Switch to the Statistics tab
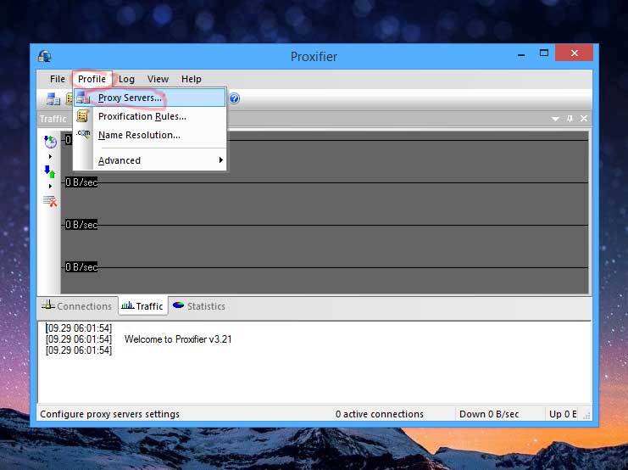 tap(199, 306)
